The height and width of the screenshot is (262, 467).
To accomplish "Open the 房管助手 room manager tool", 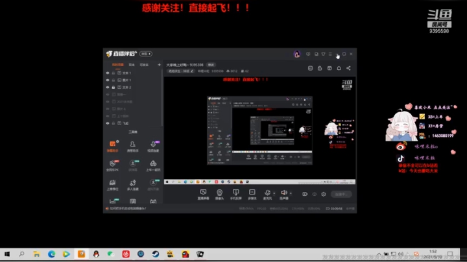I will pyautogui.click(x=132, y=146).
